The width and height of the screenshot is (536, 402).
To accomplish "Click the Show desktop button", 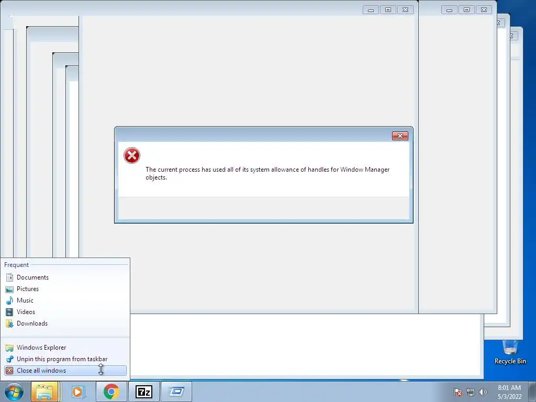I will pos(532,392).
